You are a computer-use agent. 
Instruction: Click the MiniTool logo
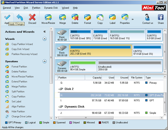click(x=154, y=8)
